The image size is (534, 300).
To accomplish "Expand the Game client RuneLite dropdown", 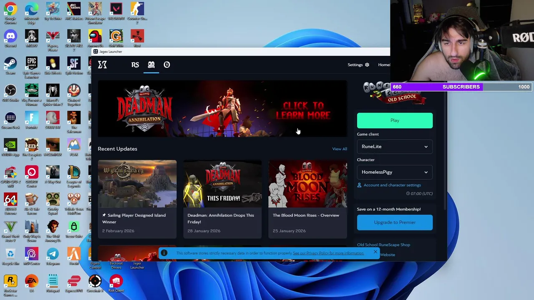I will tap(395, 147).
